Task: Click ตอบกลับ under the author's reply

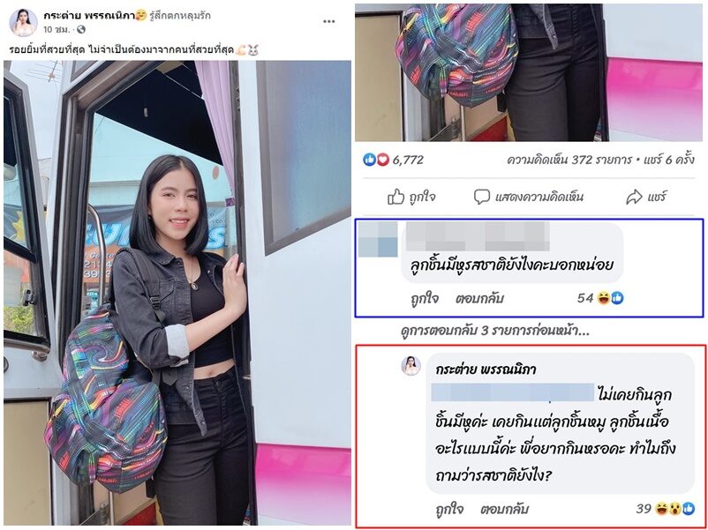Action: click(x=504, y=509)
